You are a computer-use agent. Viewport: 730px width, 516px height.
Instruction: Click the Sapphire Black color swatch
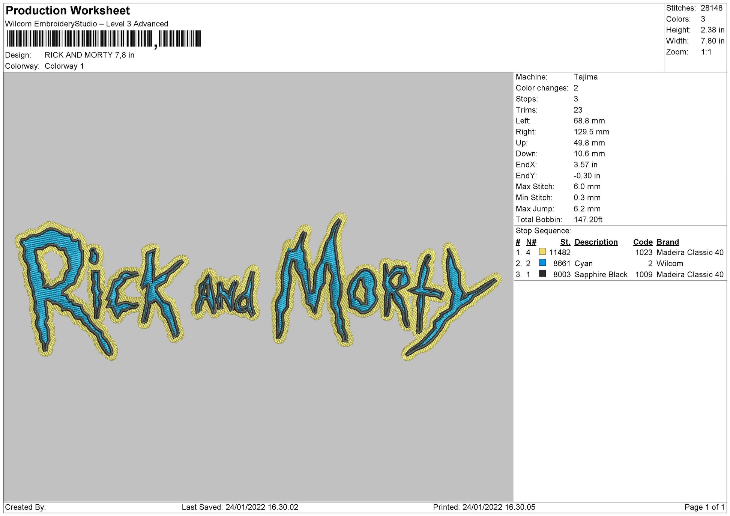tap(542, 274)
